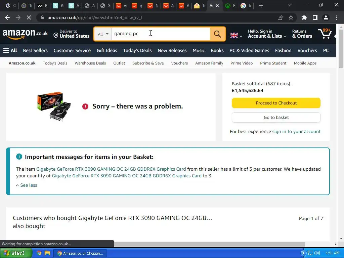Switch to the AliExpress 'vi' tab
This screenshot has height=258, width=344.
click(x=121, y=6)
